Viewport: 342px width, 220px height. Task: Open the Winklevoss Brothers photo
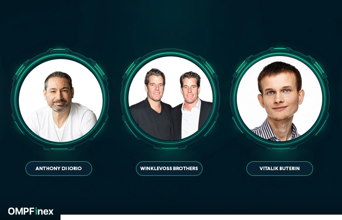point(171,98)
